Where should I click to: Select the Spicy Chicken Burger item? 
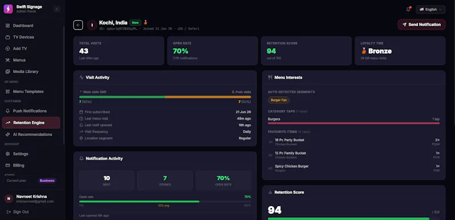(x=354, y=168)
